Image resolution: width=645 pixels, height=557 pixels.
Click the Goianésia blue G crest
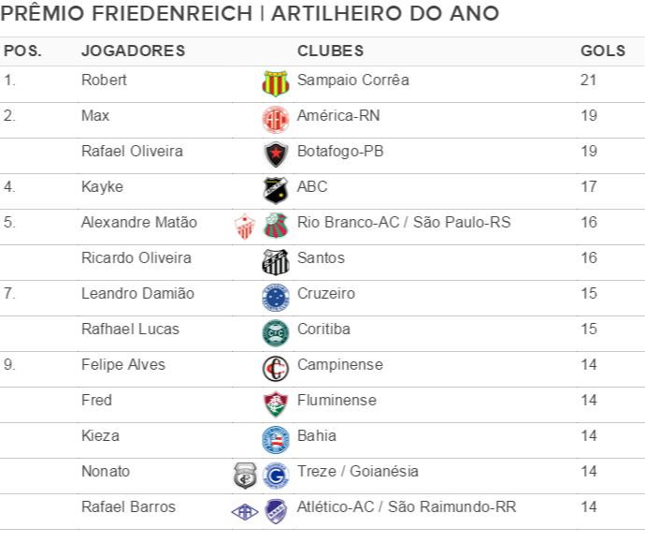coord(276,475)
